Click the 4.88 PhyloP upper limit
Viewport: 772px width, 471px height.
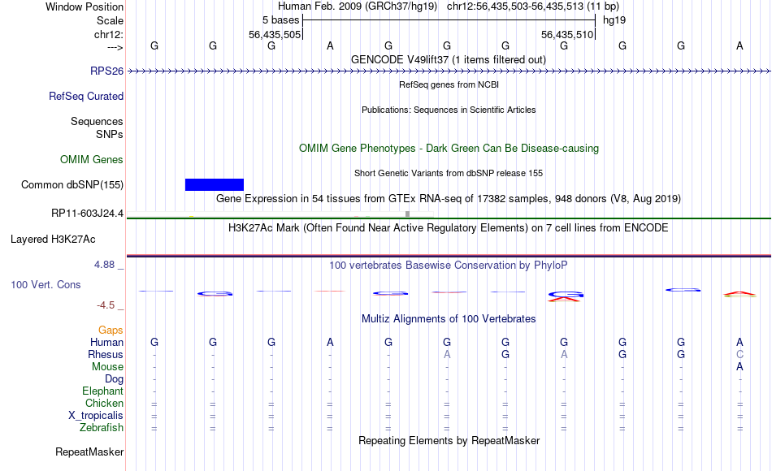tap(105, 265)
